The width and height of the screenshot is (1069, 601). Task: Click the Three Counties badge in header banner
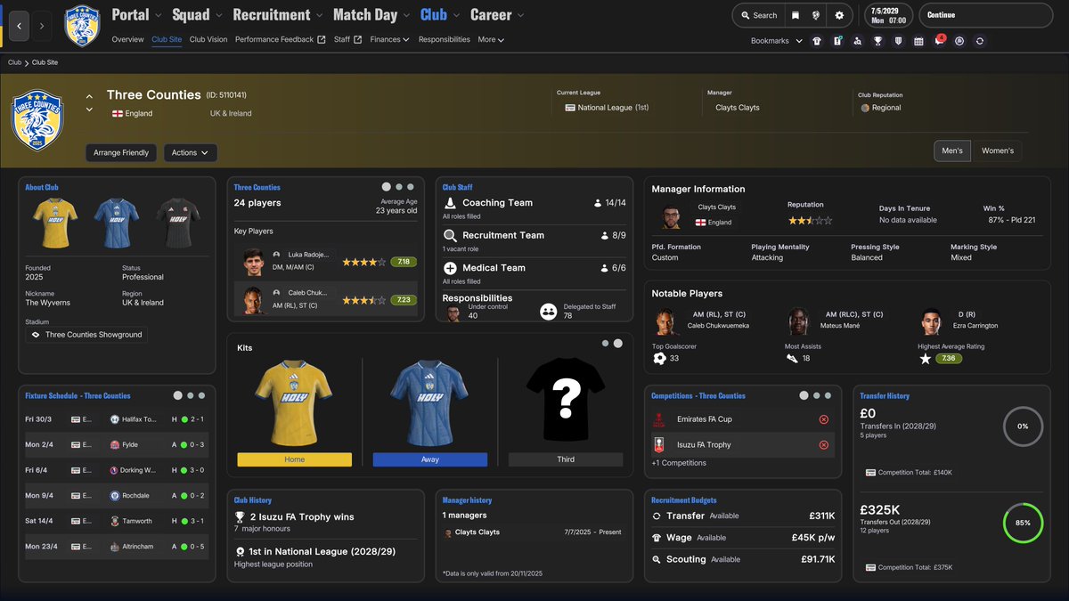pyautogui.click(x=37, y=120)
